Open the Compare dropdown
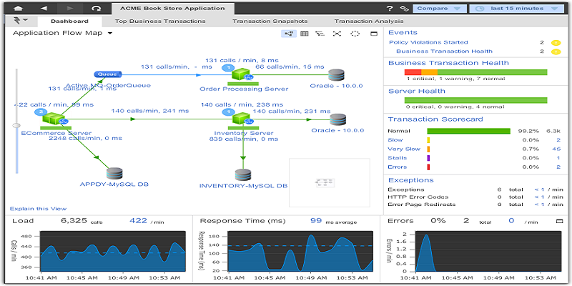The width and height of the screenshot is (572, 286). coord(440,9)
